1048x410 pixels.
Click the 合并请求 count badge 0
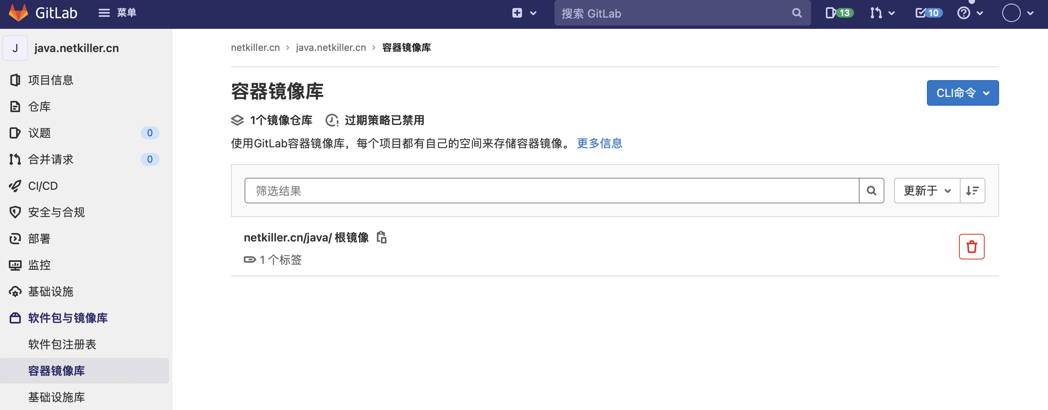[x=150, y=159]
